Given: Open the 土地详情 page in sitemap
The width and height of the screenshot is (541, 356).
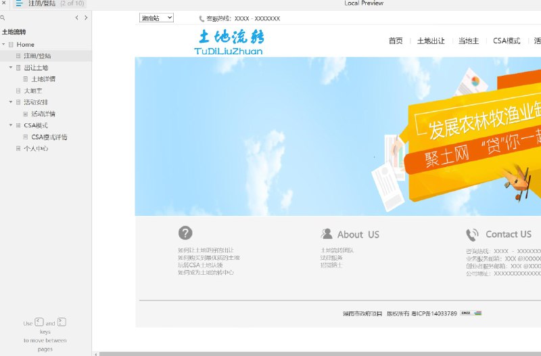Looking at the screenshot, I should click(x=43, y=79).
